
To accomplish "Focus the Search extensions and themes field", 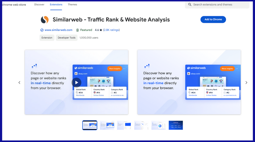I will 220,5.
